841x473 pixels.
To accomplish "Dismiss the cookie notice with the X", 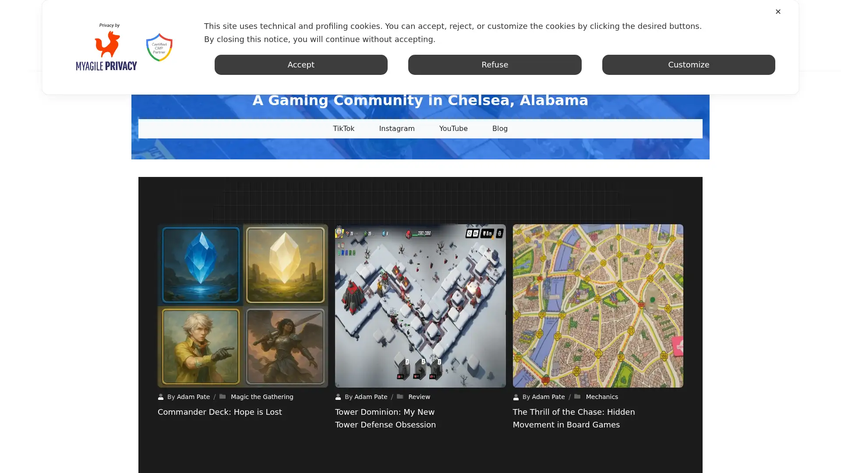I will (x=778, y=11).
